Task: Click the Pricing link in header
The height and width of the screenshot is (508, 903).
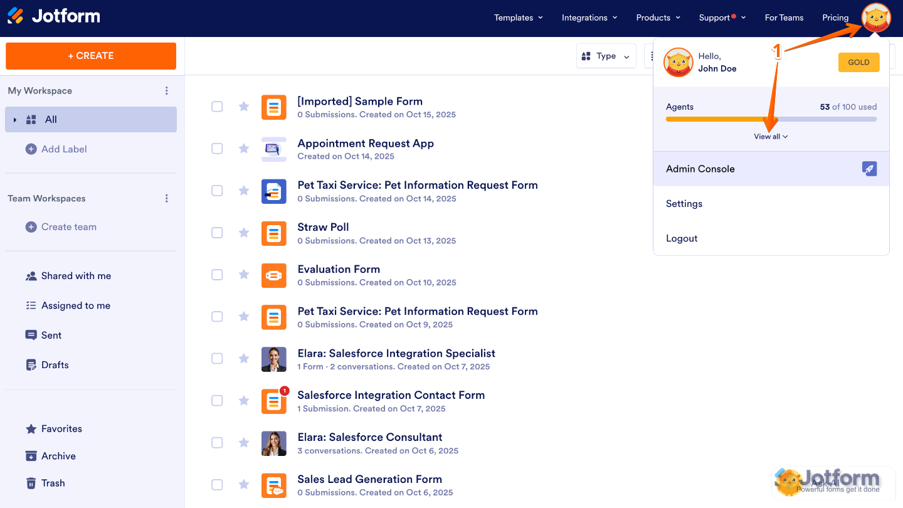Action: pos(835,18)
